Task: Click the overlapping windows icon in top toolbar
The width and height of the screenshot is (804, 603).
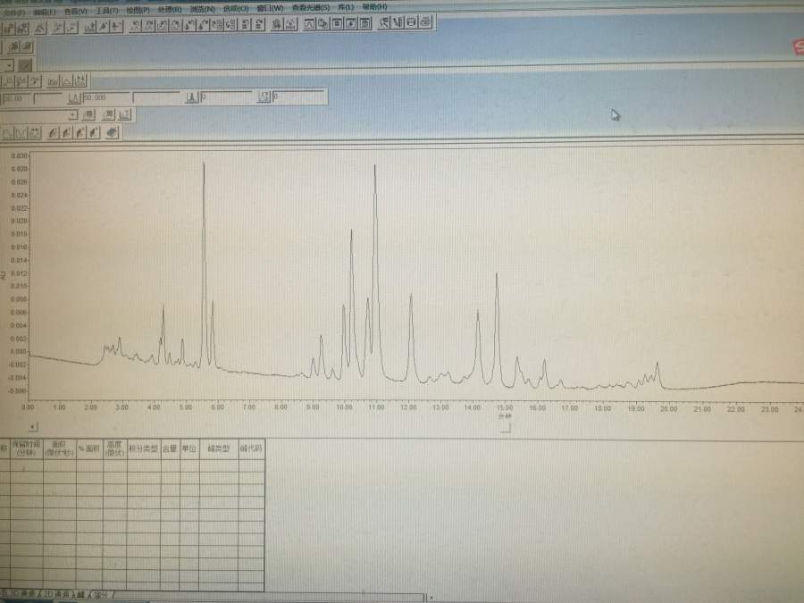Action: point(323,23)
